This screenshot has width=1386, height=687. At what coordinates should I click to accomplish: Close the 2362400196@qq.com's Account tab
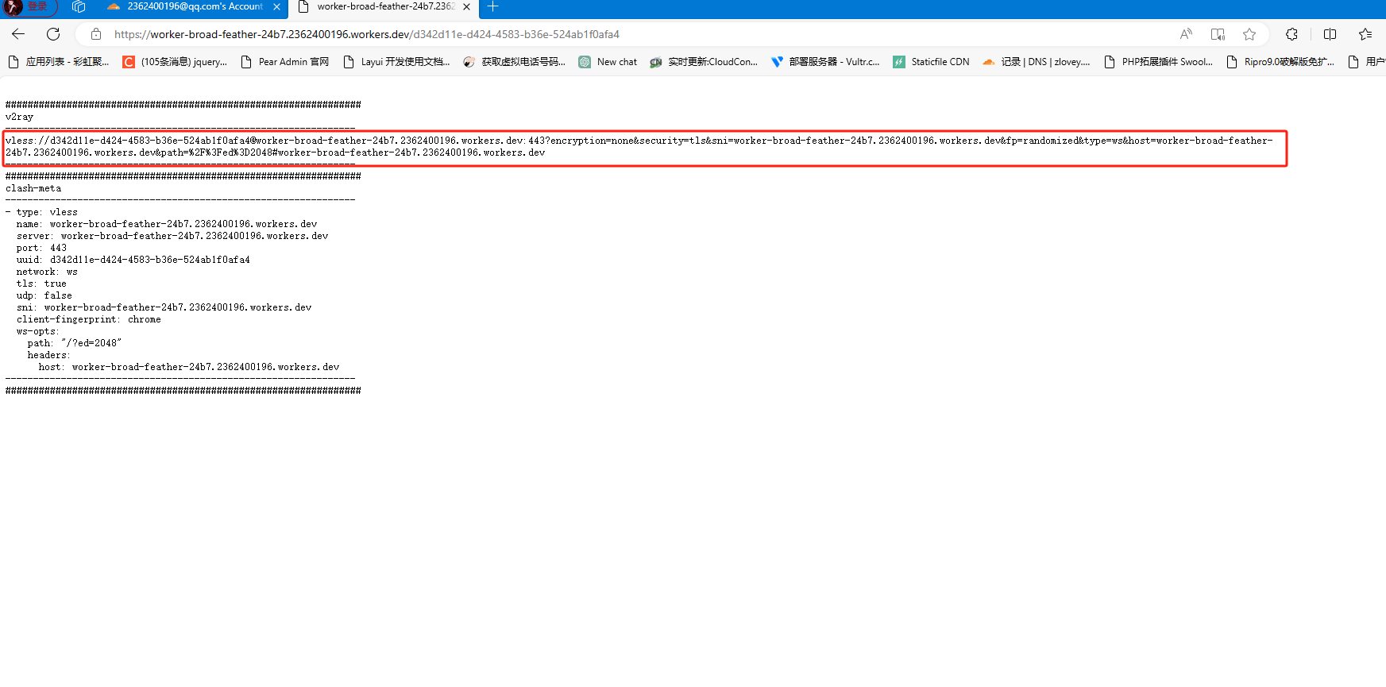click(x=276, y=7)
